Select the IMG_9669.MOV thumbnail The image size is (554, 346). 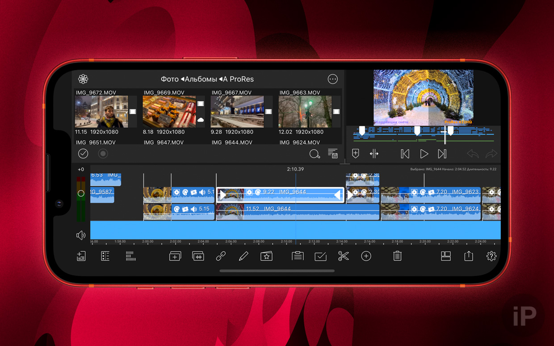169,112
